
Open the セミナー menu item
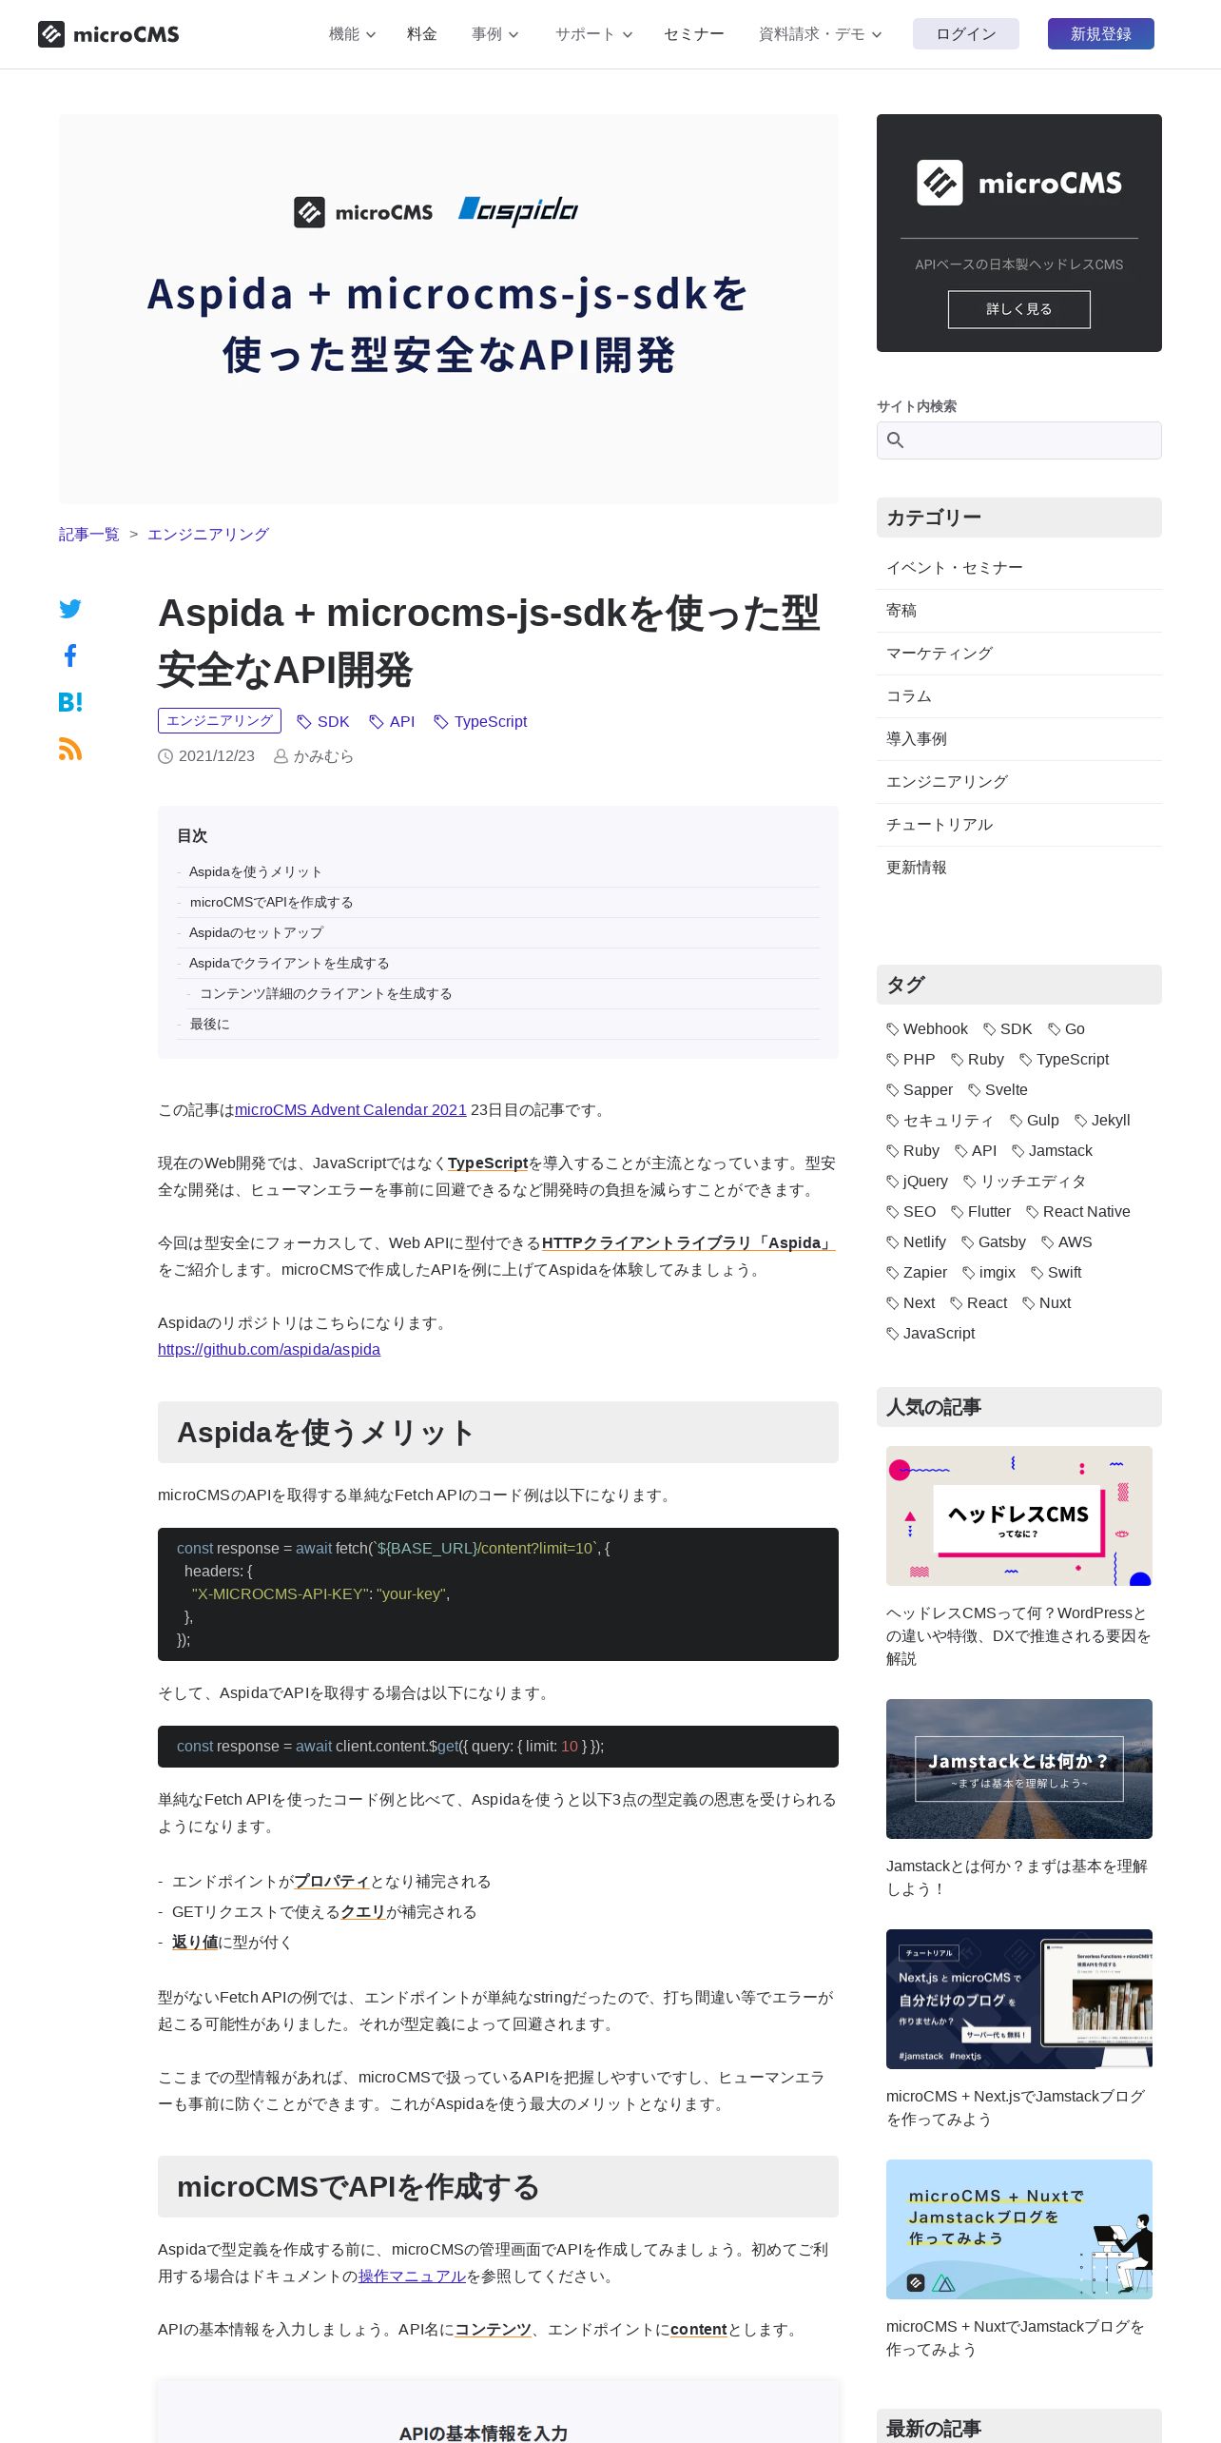click(x=694, y=34)
